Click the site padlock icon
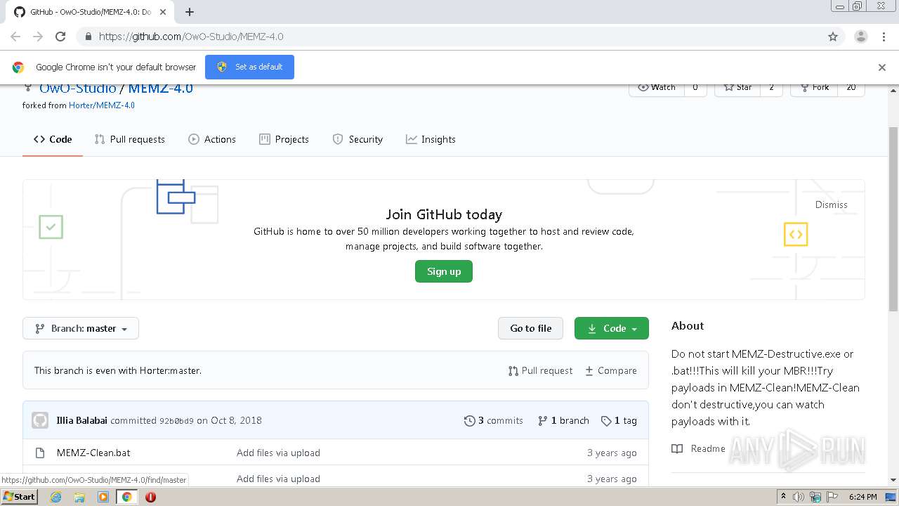 coord(88,37)
